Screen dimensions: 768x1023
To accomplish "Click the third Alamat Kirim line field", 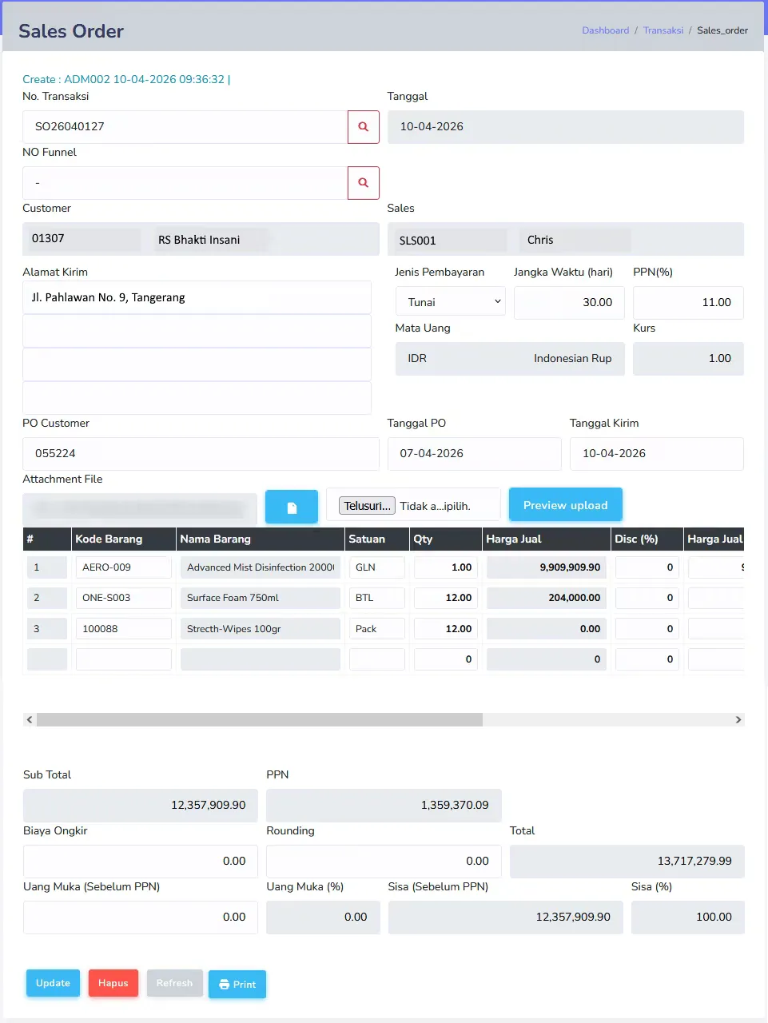I will (x=197, y=364).
